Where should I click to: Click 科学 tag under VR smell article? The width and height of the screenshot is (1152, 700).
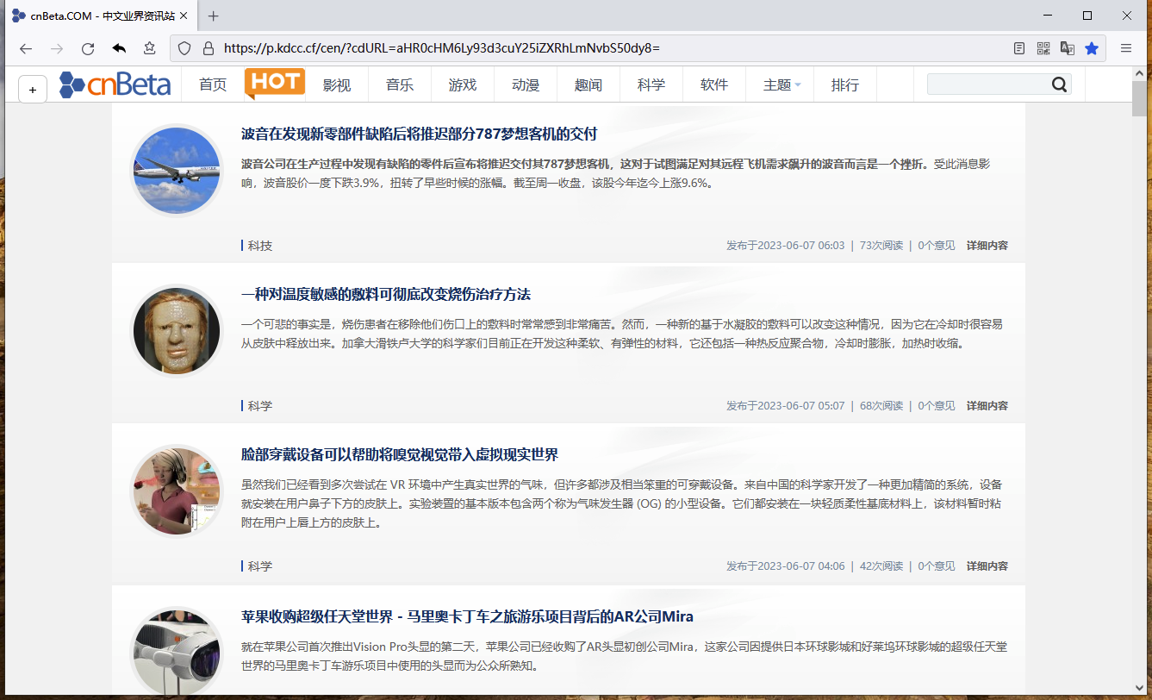point(260,566)
